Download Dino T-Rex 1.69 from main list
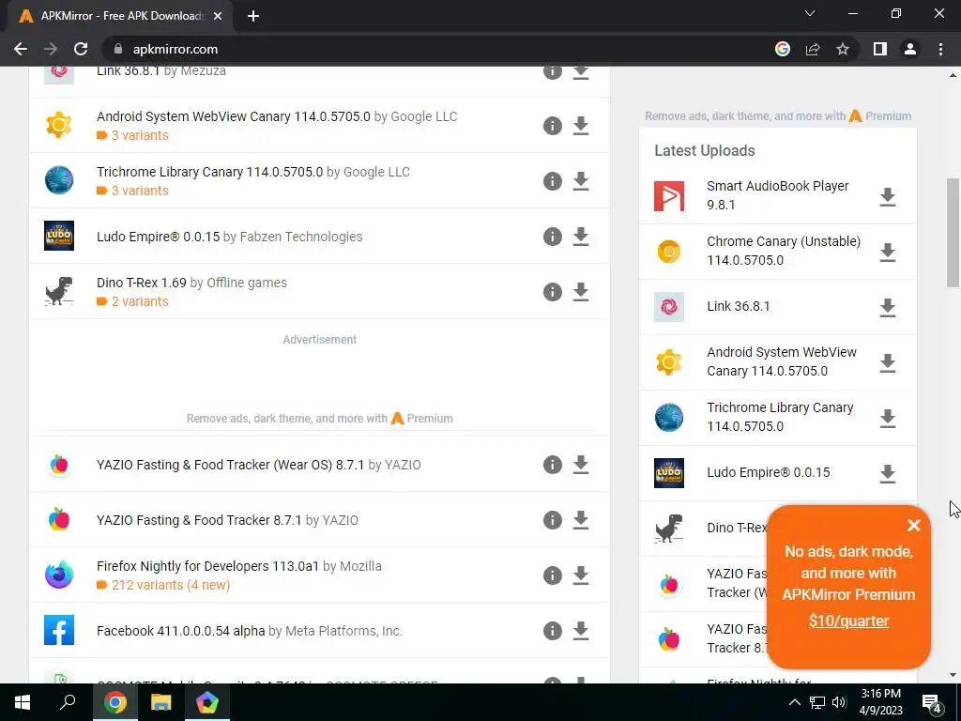Screen dimensions: 961x721 [580, 292]
